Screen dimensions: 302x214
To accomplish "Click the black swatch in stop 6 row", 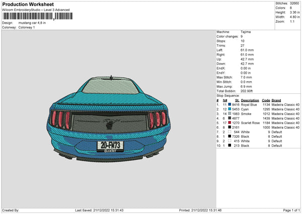I will 230,127.
